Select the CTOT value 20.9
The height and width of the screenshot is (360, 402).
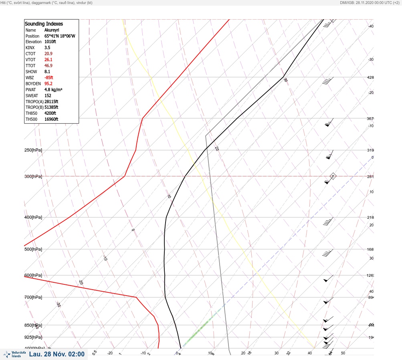click(x=48, y=54)
